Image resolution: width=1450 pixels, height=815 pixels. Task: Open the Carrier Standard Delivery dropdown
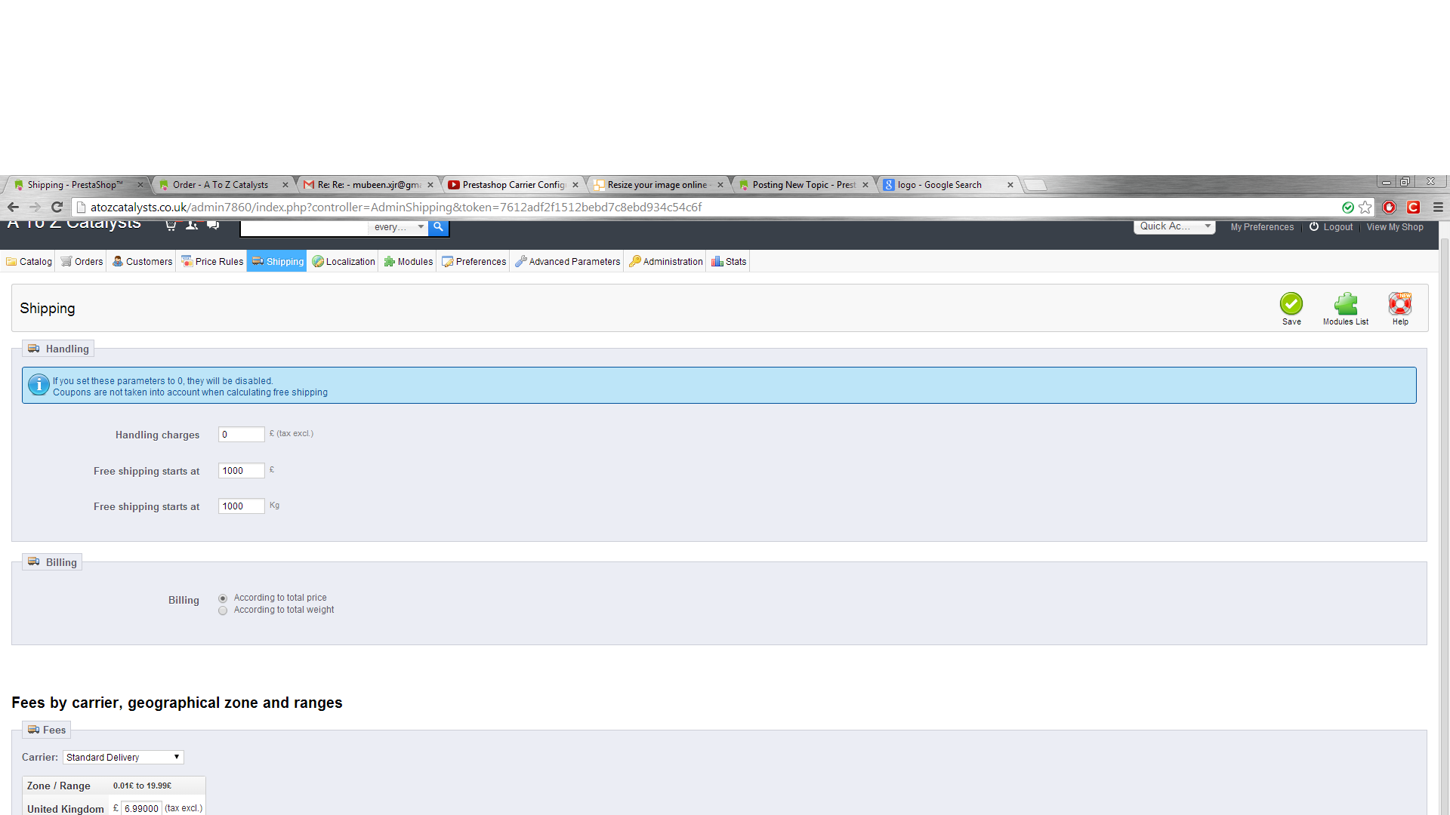pos(123,757)
